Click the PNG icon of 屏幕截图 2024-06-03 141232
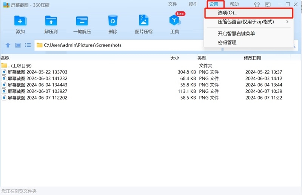Image resolution: width=302 pixels, height=195 pixels. pyautogui.click(x=4, y=78)
